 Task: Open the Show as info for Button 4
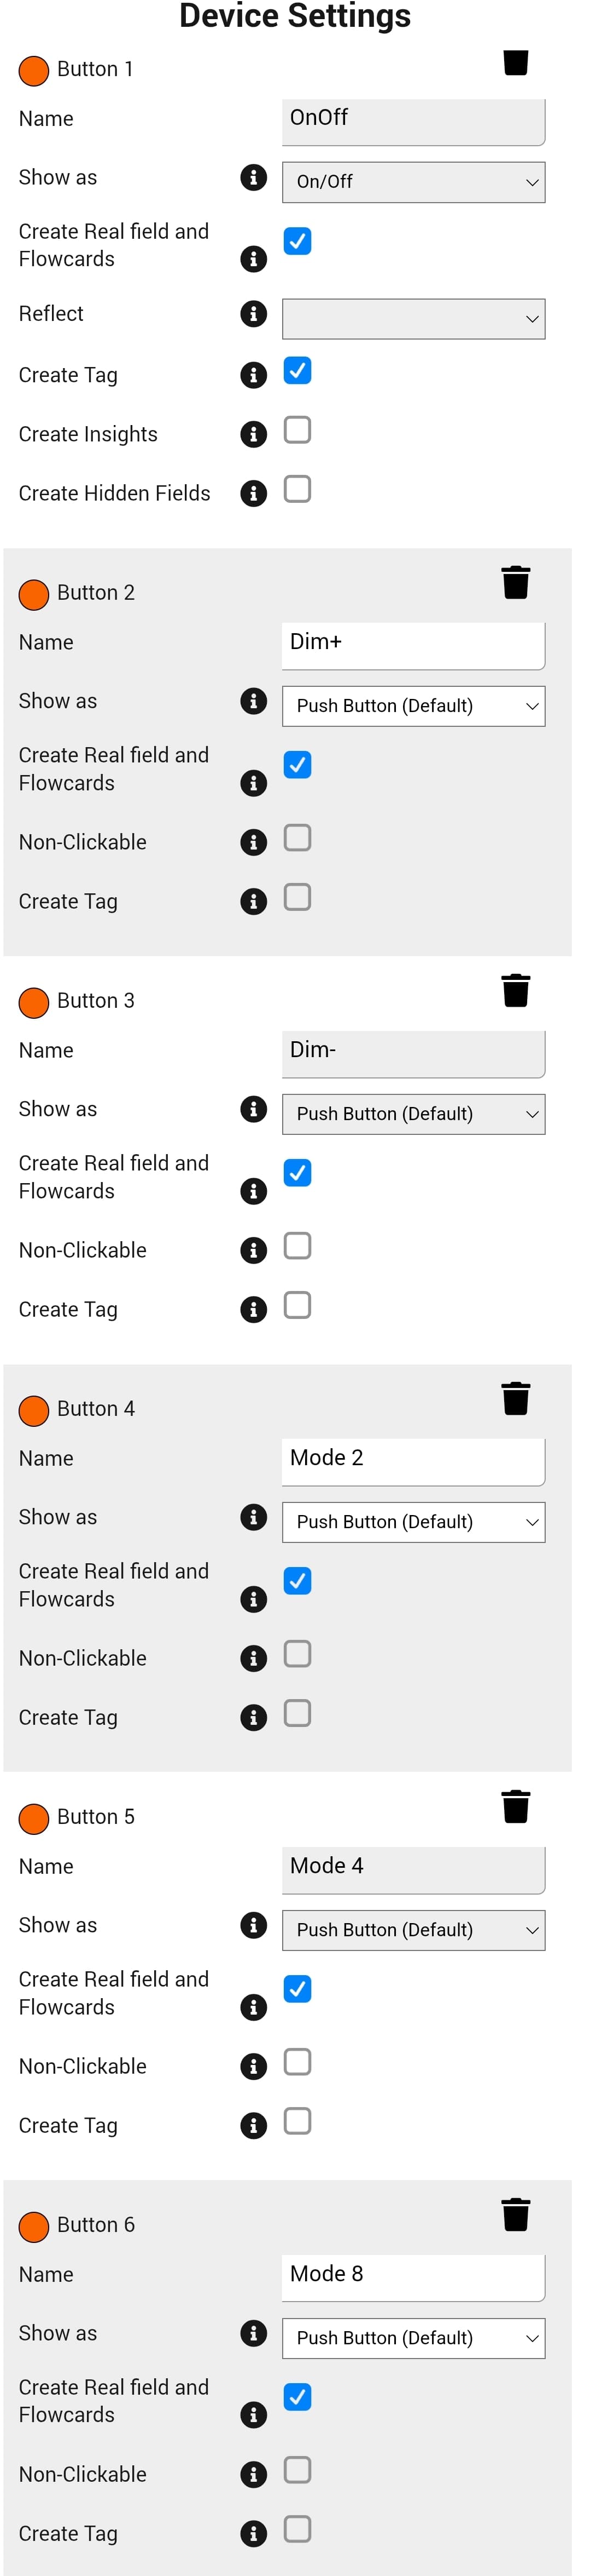254,1517
